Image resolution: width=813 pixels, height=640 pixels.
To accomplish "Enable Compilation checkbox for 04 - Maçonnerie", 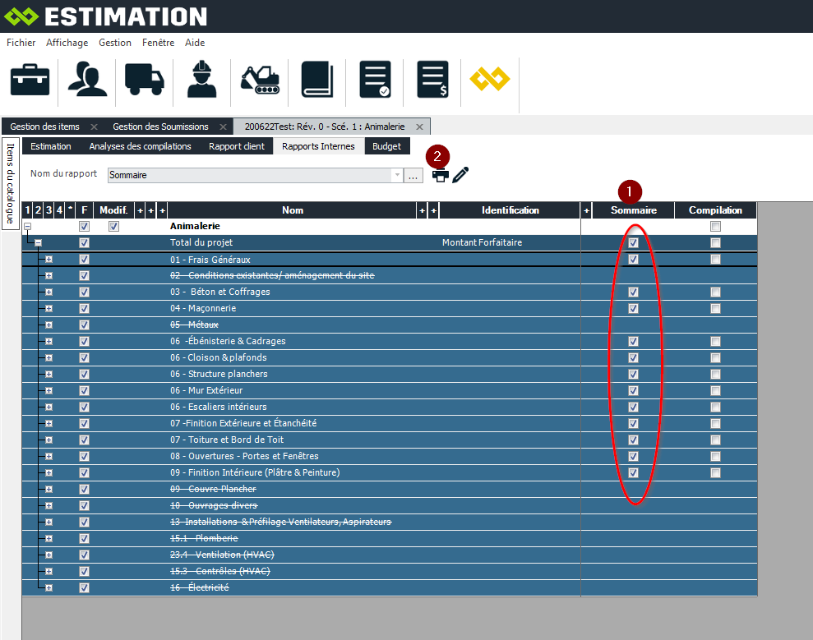I will coord(715,309).
